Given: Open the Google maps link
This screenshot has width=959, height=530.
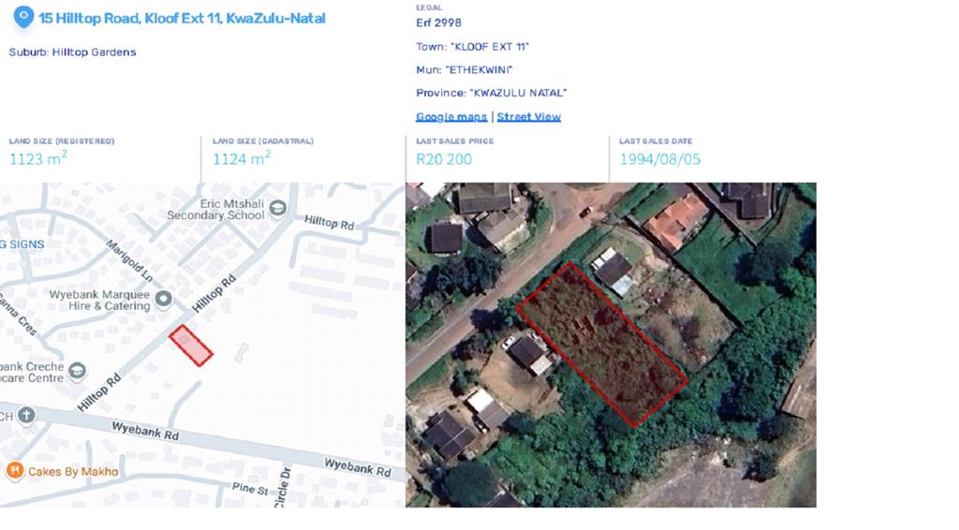Looking at the screenshot, I should [x=451, y=117].
